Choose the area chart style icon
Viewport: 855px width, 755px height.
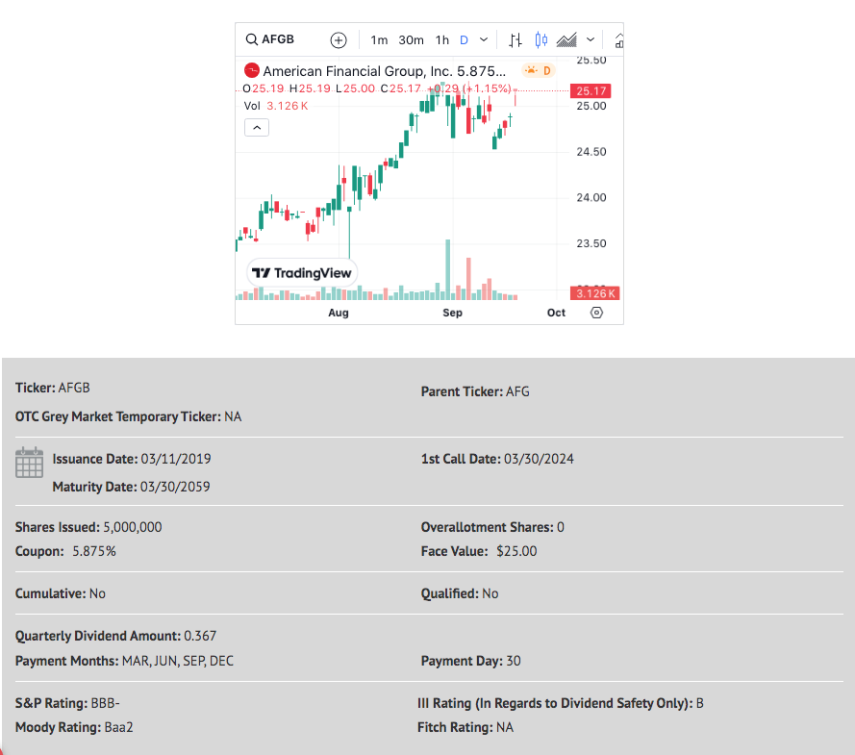pyautogui.click(x=566, y=39)
